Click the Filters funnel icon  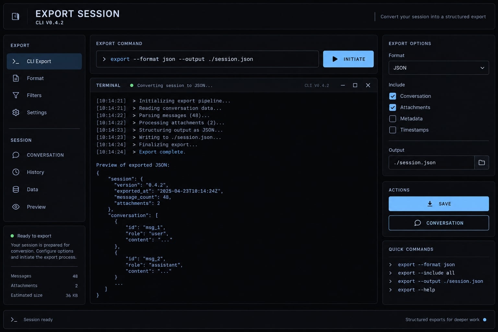pos(16,95)
